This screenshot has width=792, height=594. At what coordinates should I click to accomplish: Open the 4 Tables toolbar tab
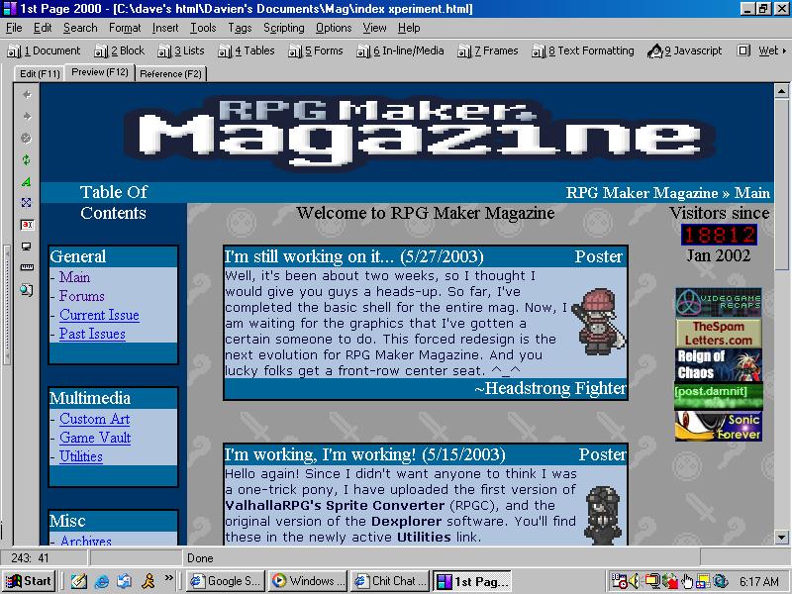[247, 50]
